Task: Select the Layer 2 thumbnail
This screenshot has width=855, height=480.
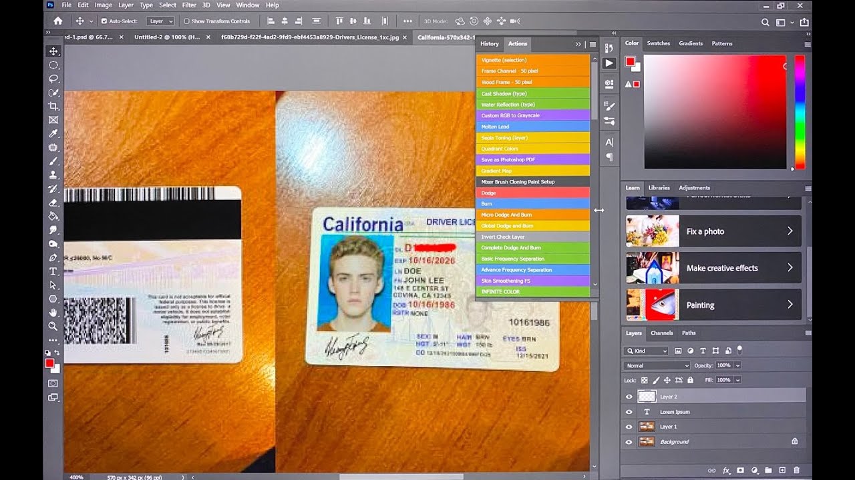Action: [647, 397]
